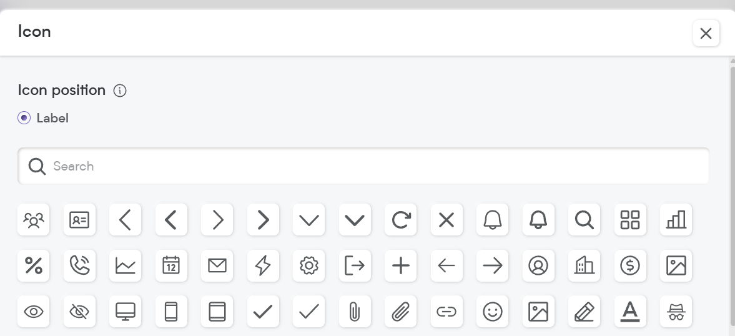Image resolution: width=735 pixels, height=336 pixels.
Task: Choose the calendar icon showing 12
Action: [x=171, y=265]
